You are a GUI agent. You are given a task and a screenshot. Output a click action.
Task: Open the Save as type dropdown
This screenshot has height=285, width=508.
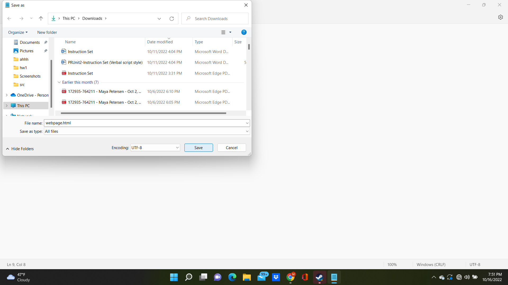pyautogui.click(x=247, y=131)
